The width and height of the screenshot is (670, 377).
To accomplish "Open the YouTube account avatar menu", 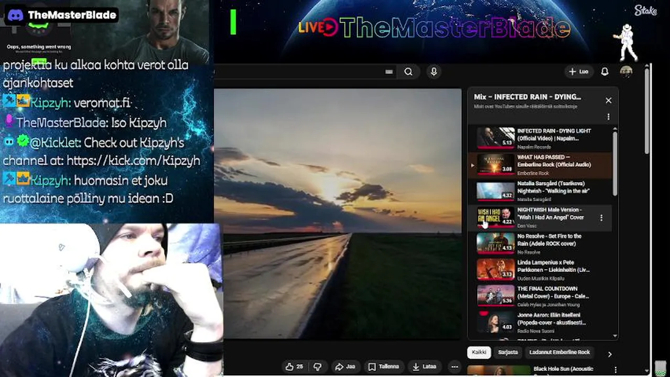I will pyautogui.click(x=626, y=72).
